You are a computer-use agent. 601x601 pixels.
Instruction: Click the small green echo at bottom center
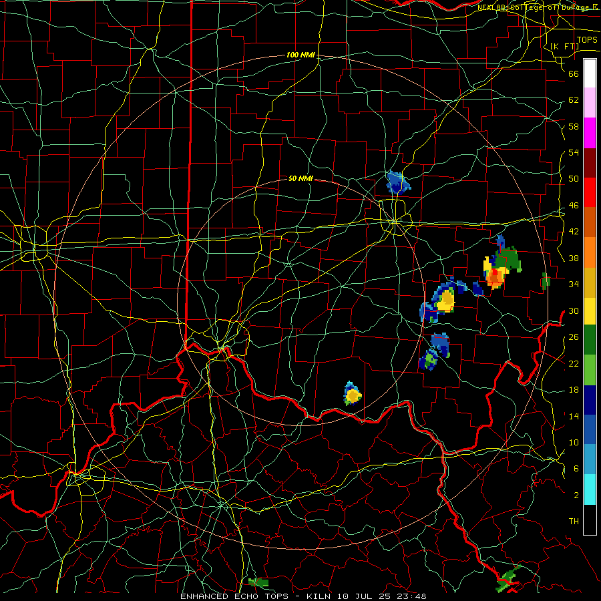point(258,582)
